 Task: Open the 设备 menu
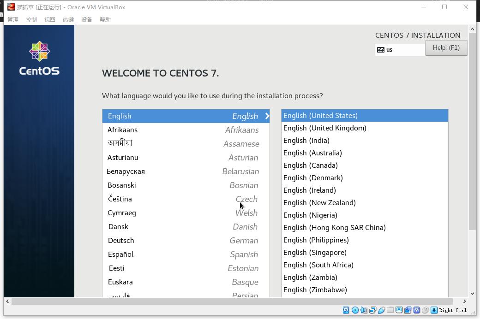(87, 19)
